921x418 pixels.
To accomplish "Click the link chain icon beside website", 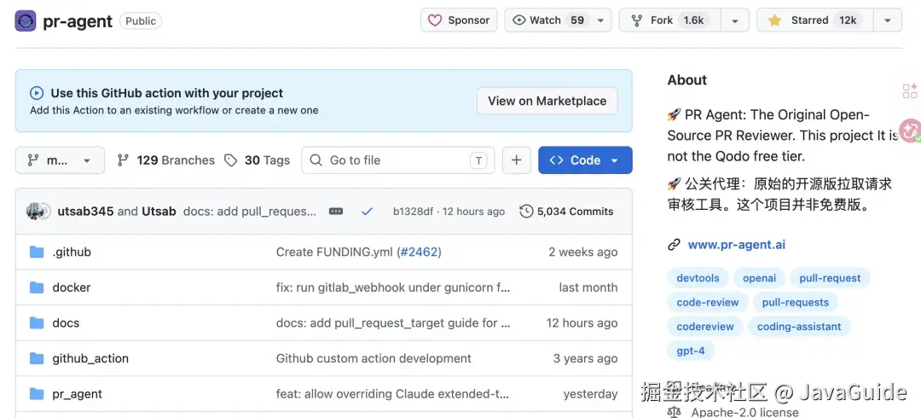I will 674,245.
